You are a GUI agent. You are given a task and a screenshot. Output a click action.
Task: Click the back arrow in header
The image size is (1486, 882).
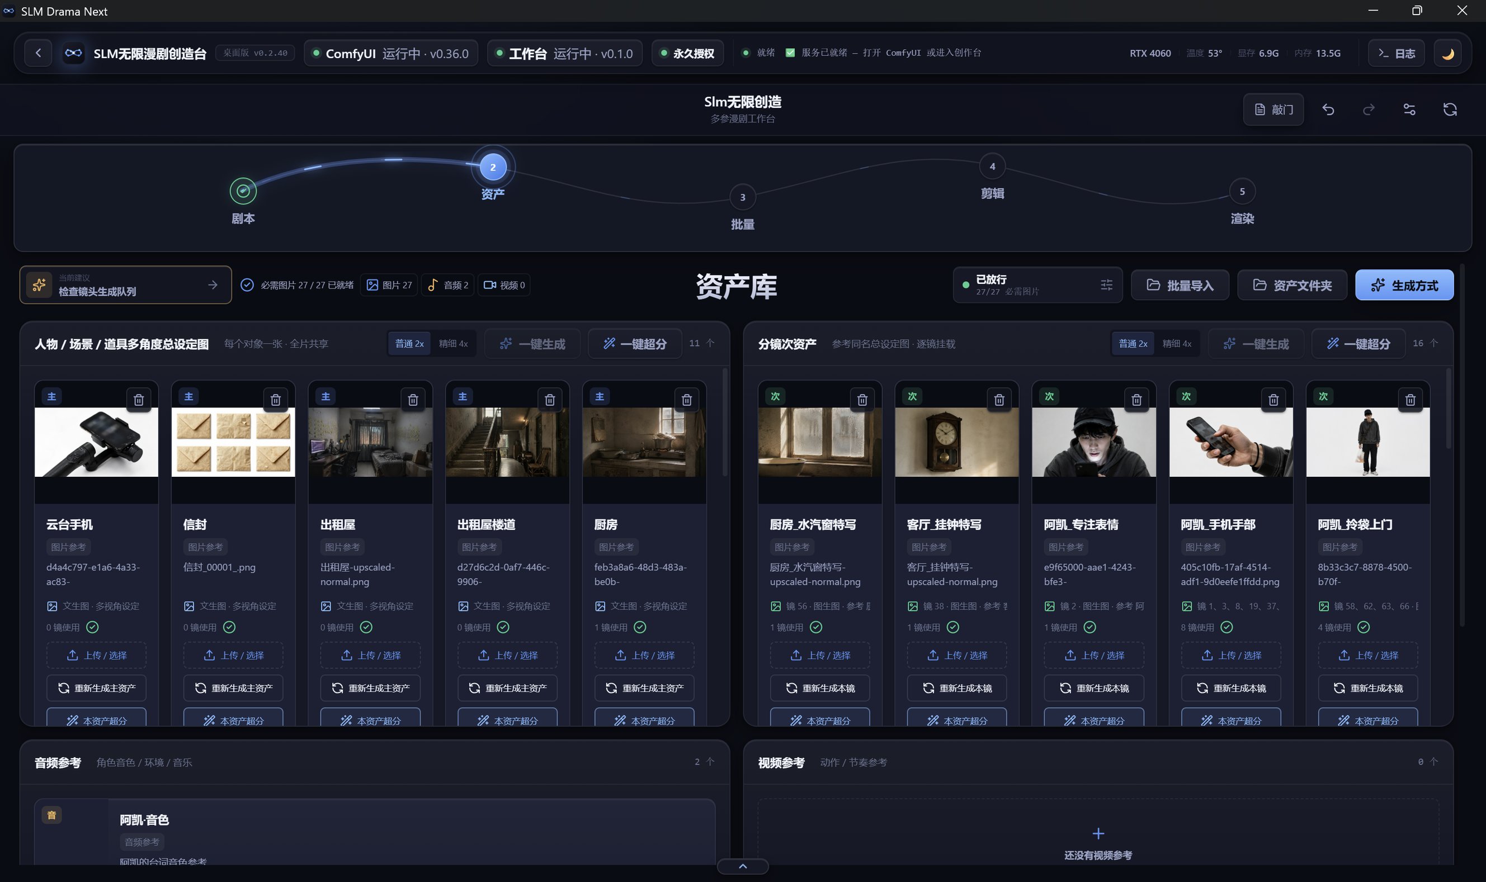point(38,53)
